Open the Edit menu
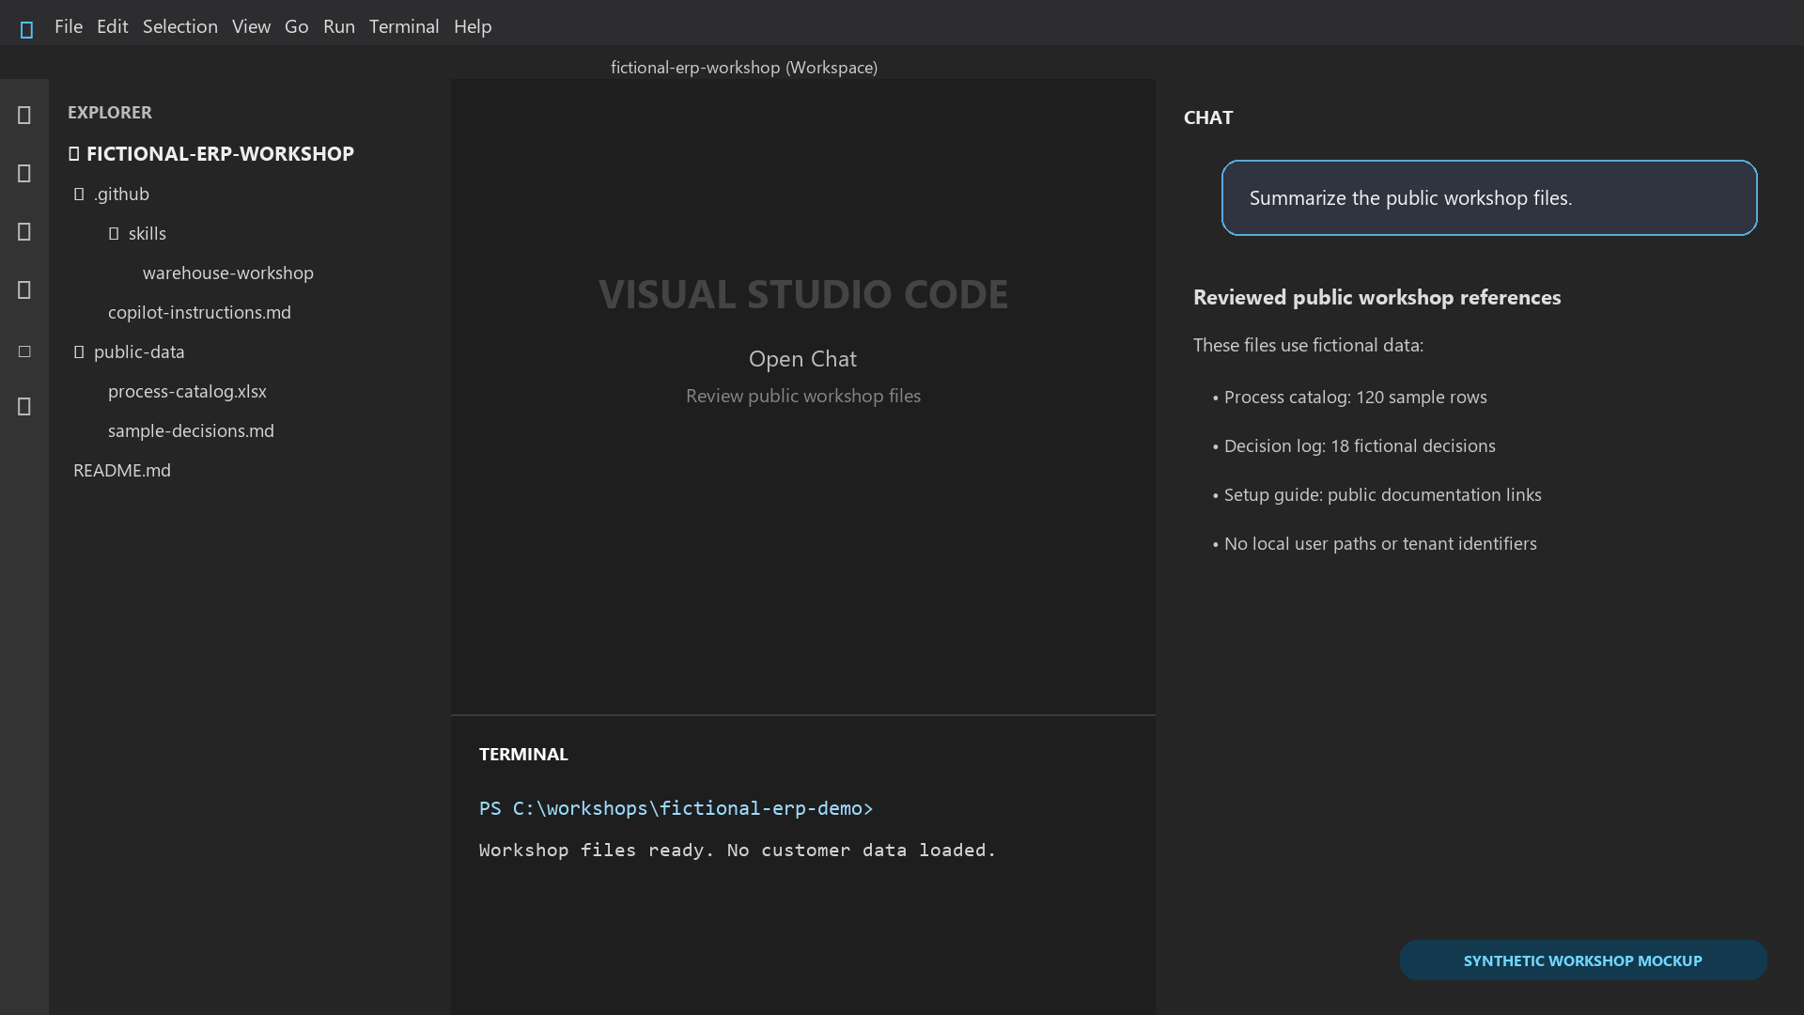Image resolution: width=1804 pixels, height=1015 pixels. tap(112, 26)
